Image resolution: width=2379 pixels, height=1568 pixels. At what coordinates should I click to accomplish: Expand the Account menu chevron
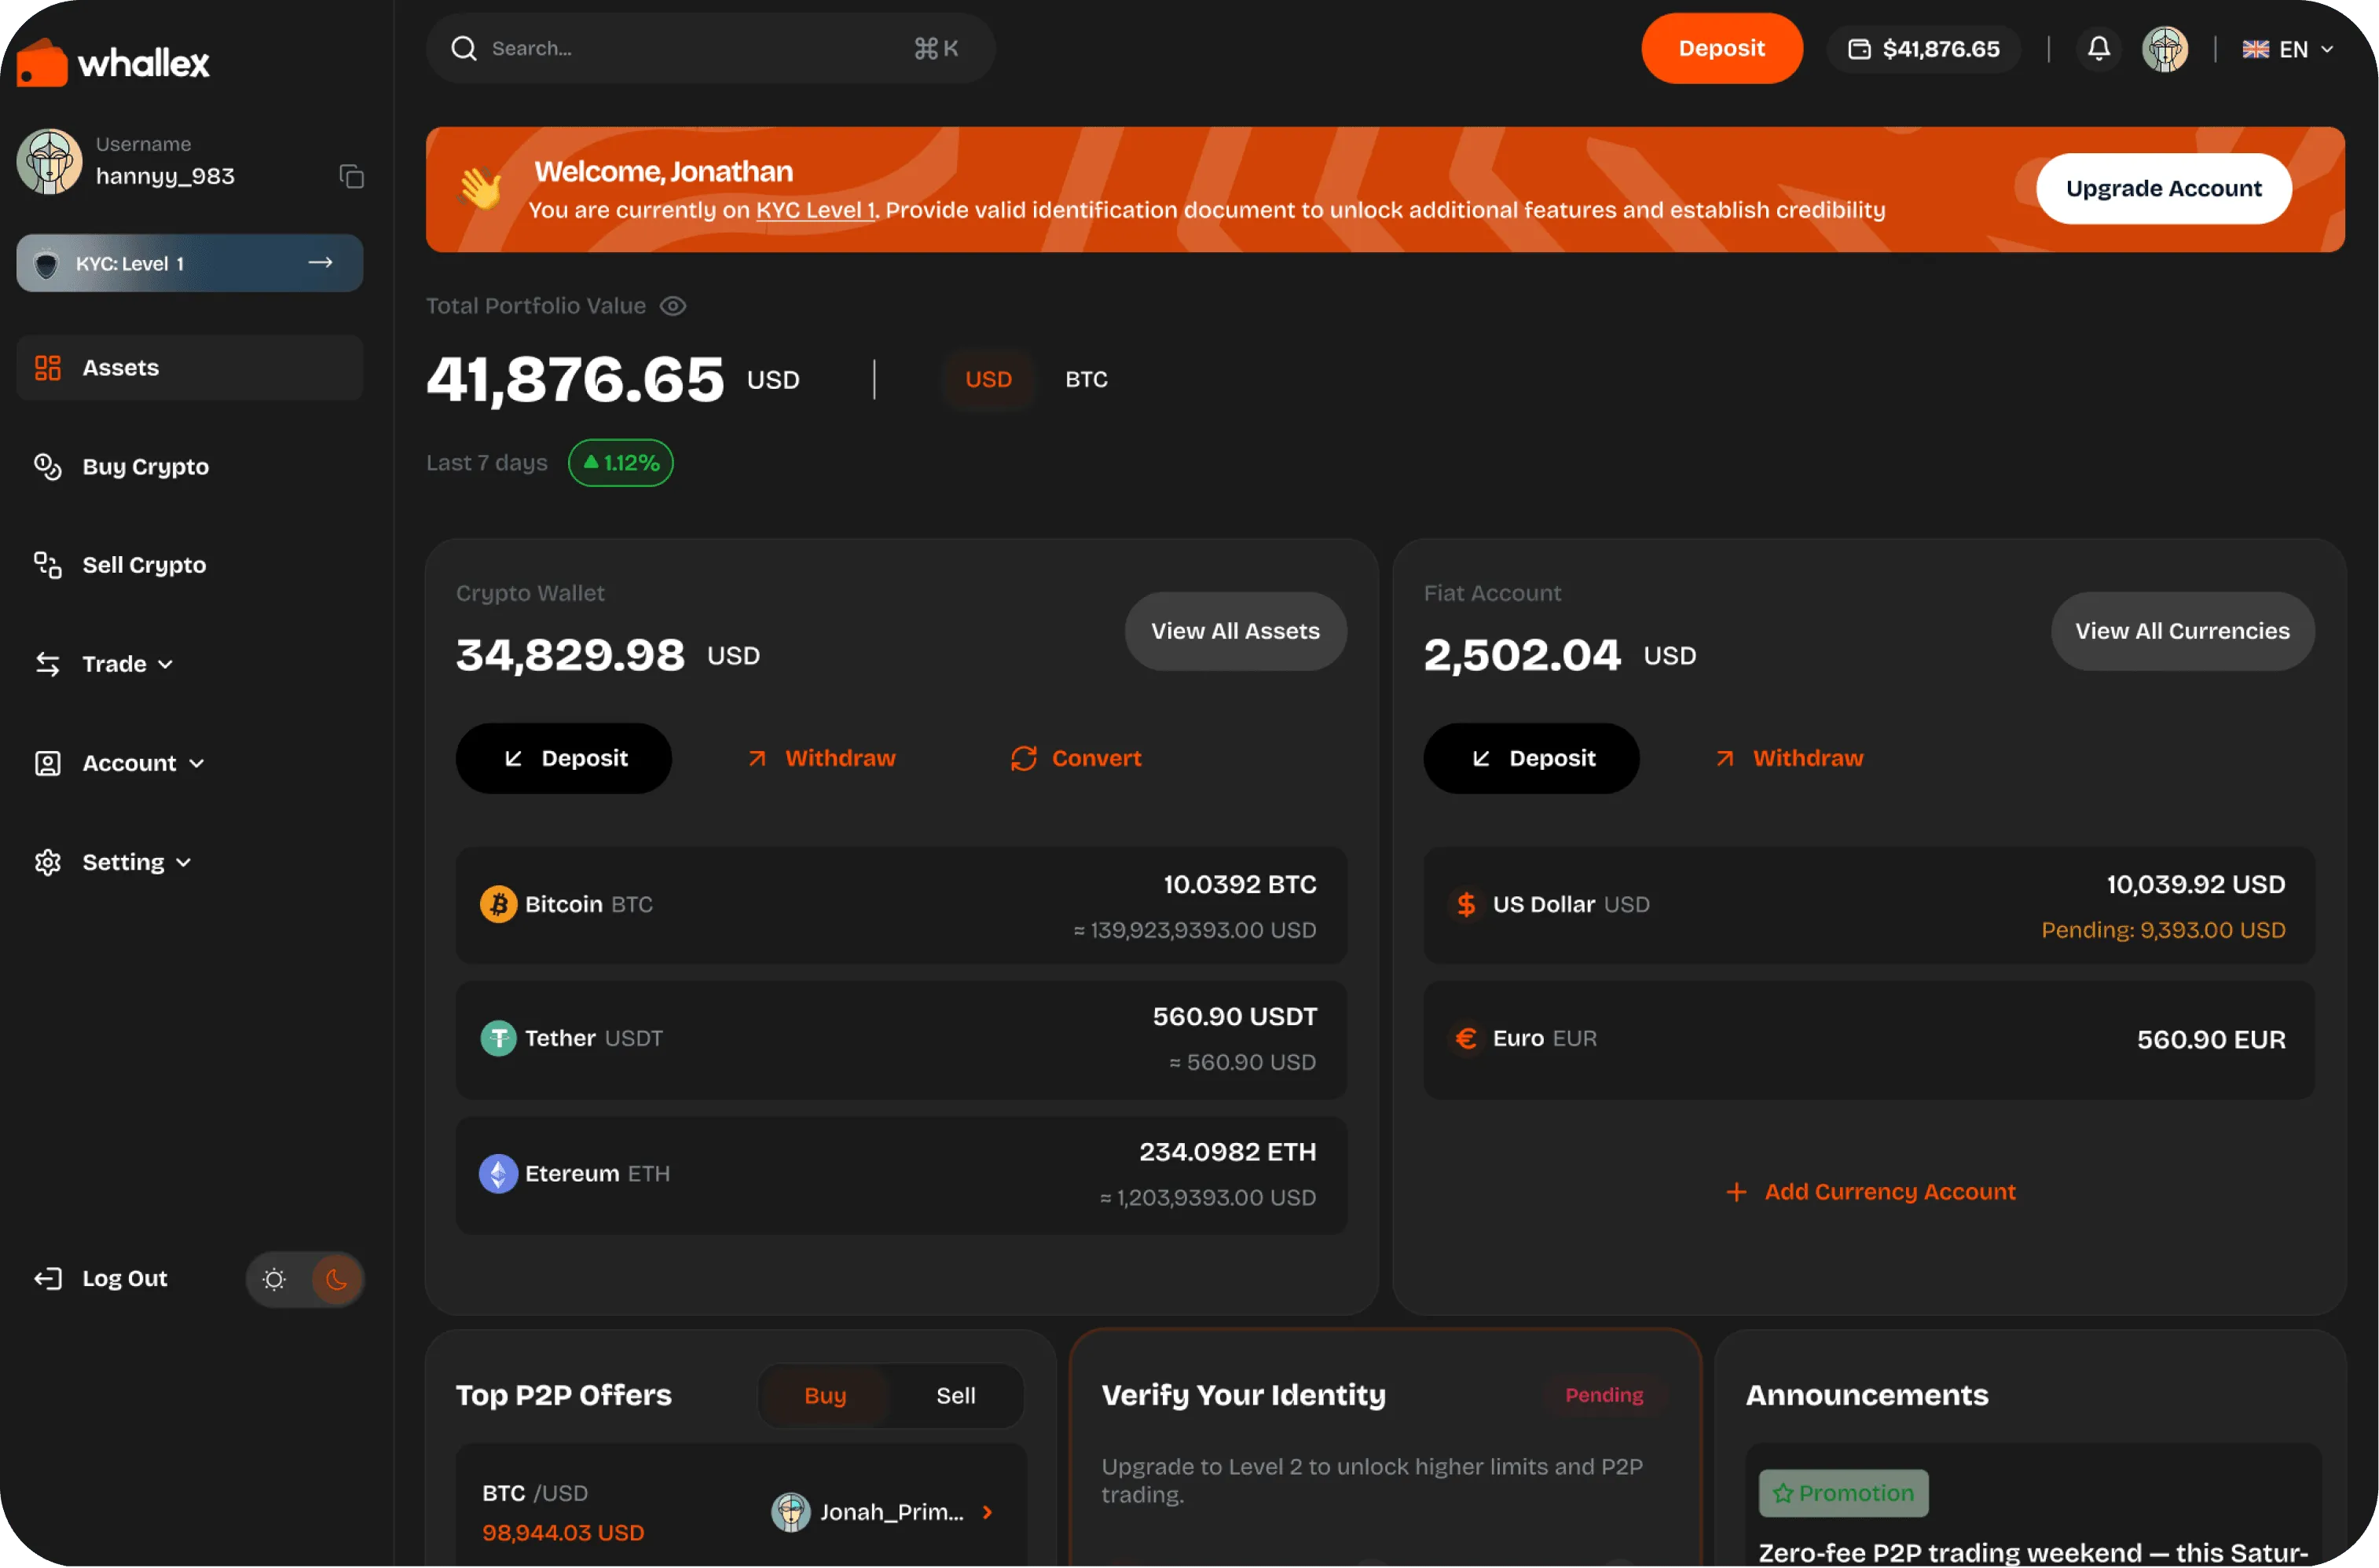(196, 763)
